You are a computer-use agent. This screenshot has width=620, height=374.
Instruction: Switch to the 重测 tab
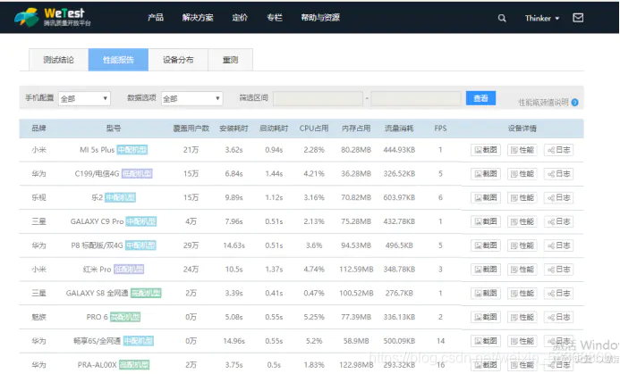[x=230, y=60]
